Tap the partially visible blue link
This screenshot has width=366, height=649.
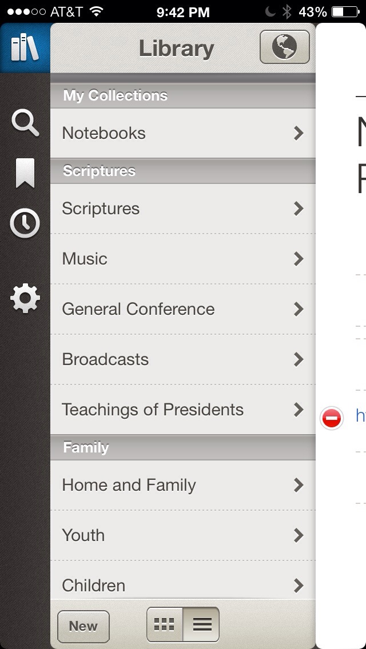click(361, 415)
